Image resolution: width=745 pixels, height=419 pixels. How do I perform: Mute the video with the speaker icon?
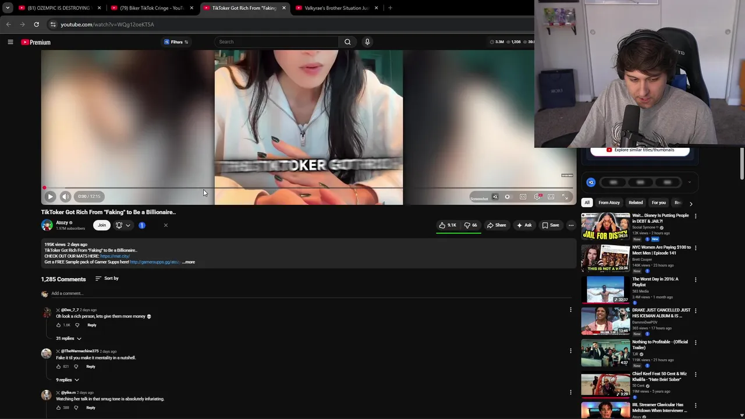pyautogui.click(x=65, y=197)
